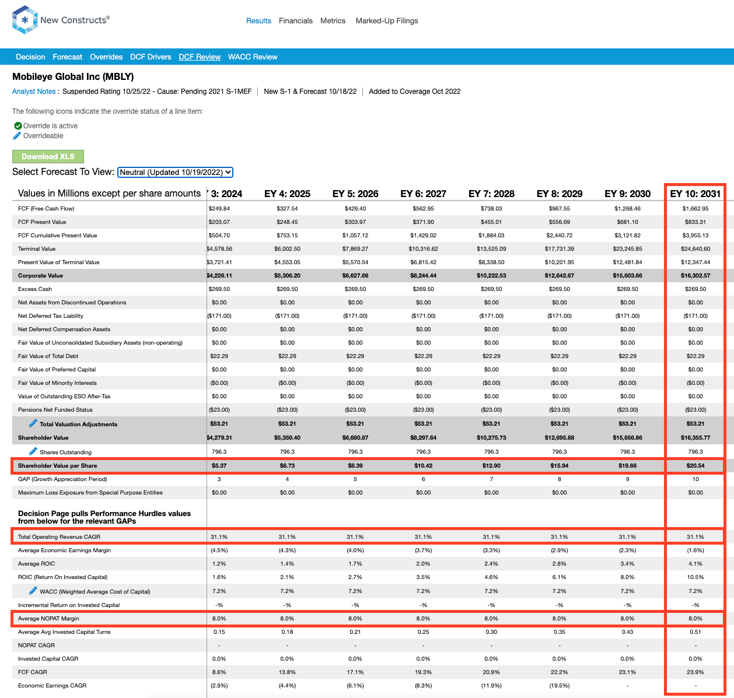Click the $2,440.72 FCF Cumulative Present Value cell
Viewport: 734px width, 698px height.
[560, 236]
